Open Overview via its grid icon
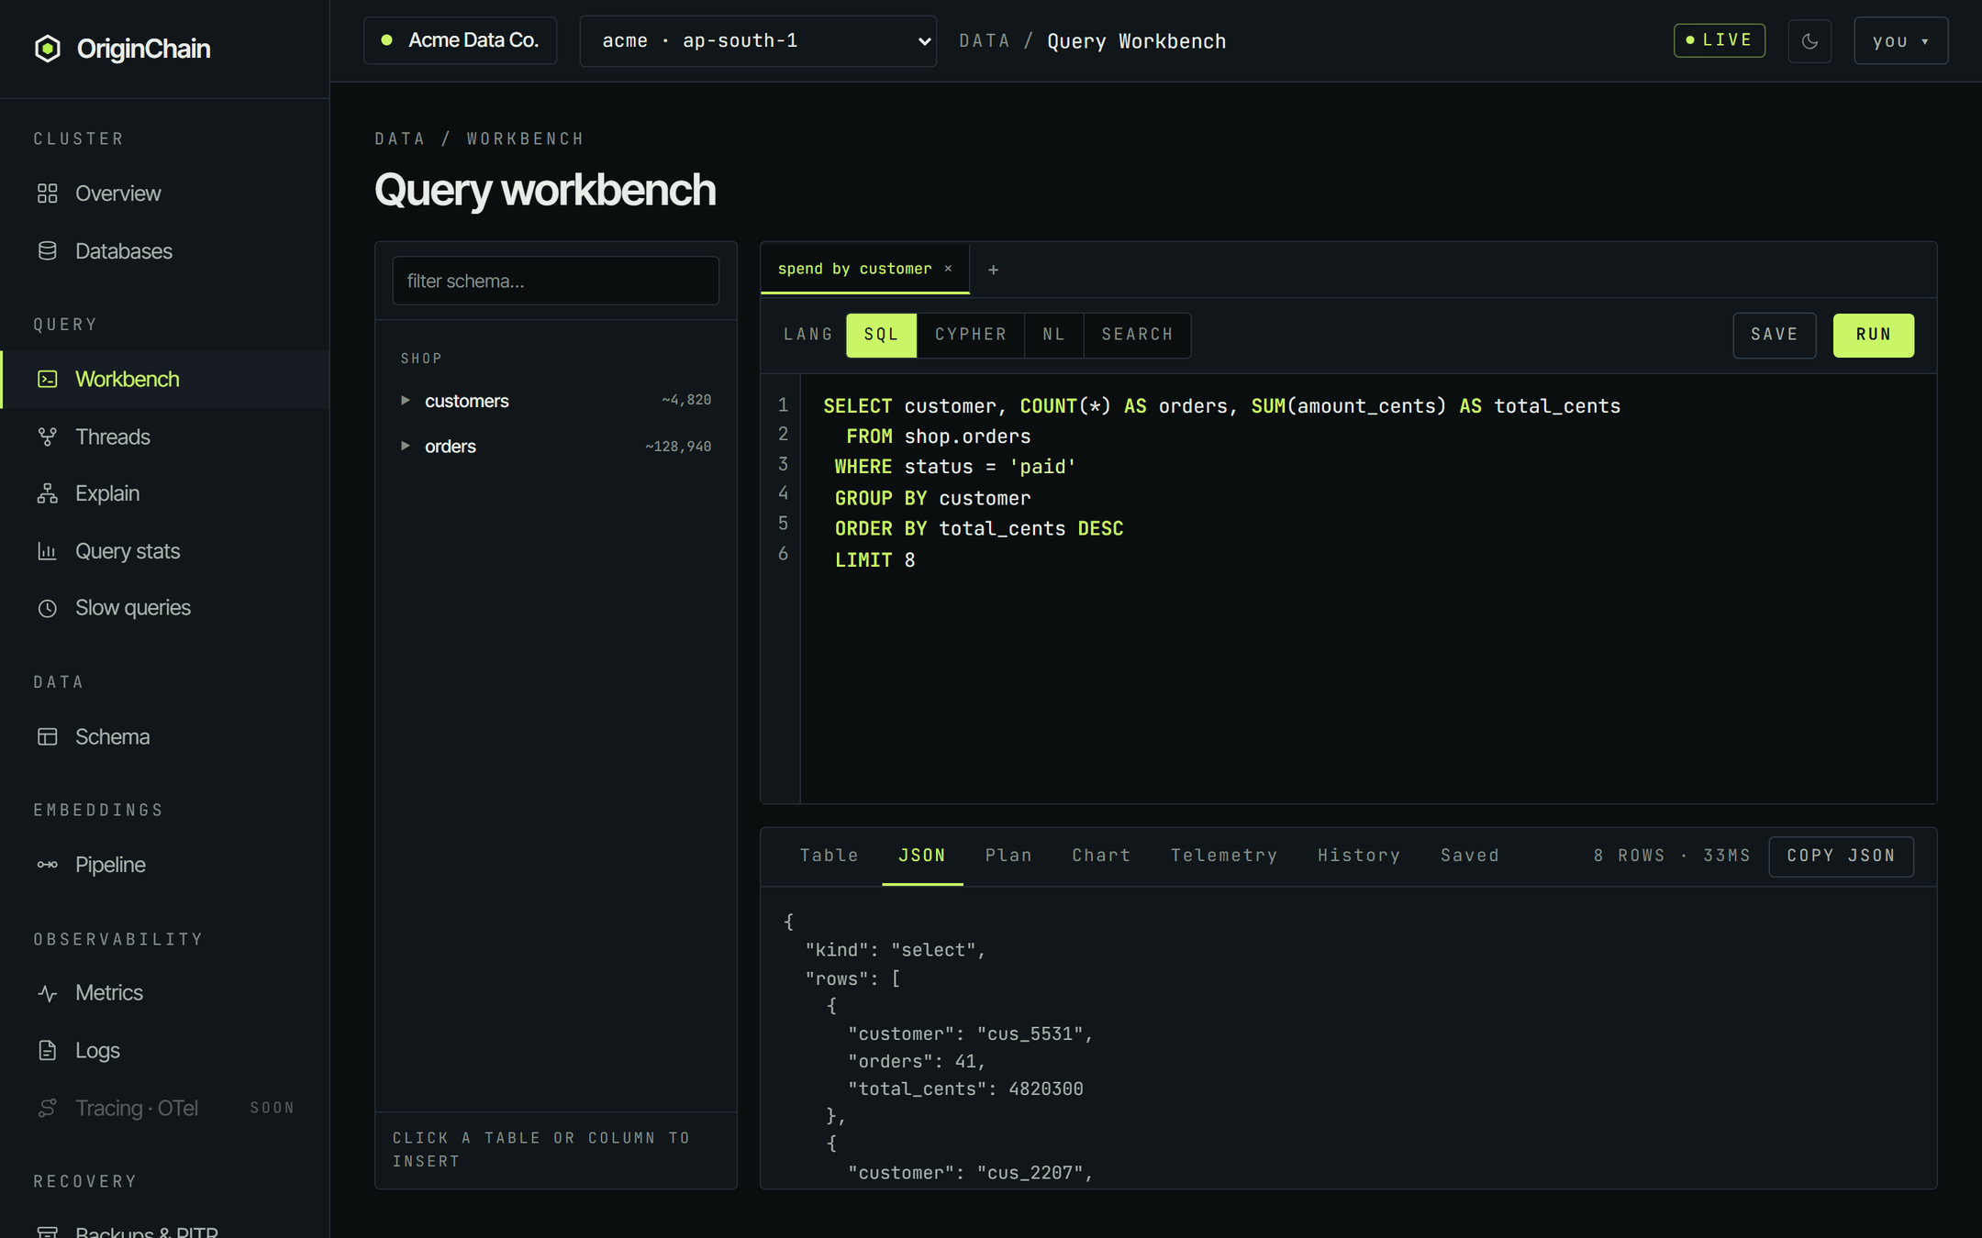Screen dimensions: 1982x1238 click(48, 193)
